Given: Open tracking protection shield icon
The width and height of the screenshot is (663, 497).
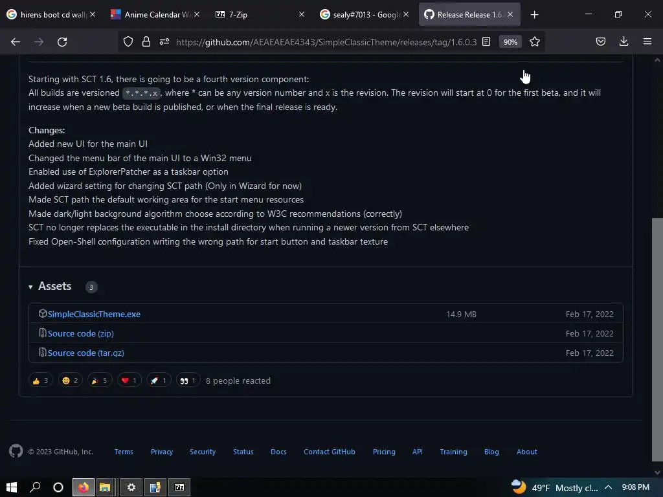Looking at the screenshot, I should coord(128,41).
